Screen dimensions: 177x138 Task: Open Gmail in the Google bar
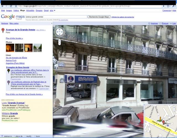[x=46, y=11]
